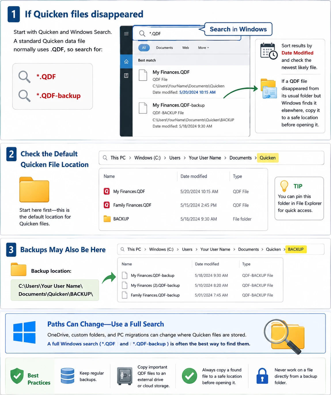This screenshot has height=395, width=331.
Task: Select Users in the Quicken folder breadcrumb
Action: (175, 158)
